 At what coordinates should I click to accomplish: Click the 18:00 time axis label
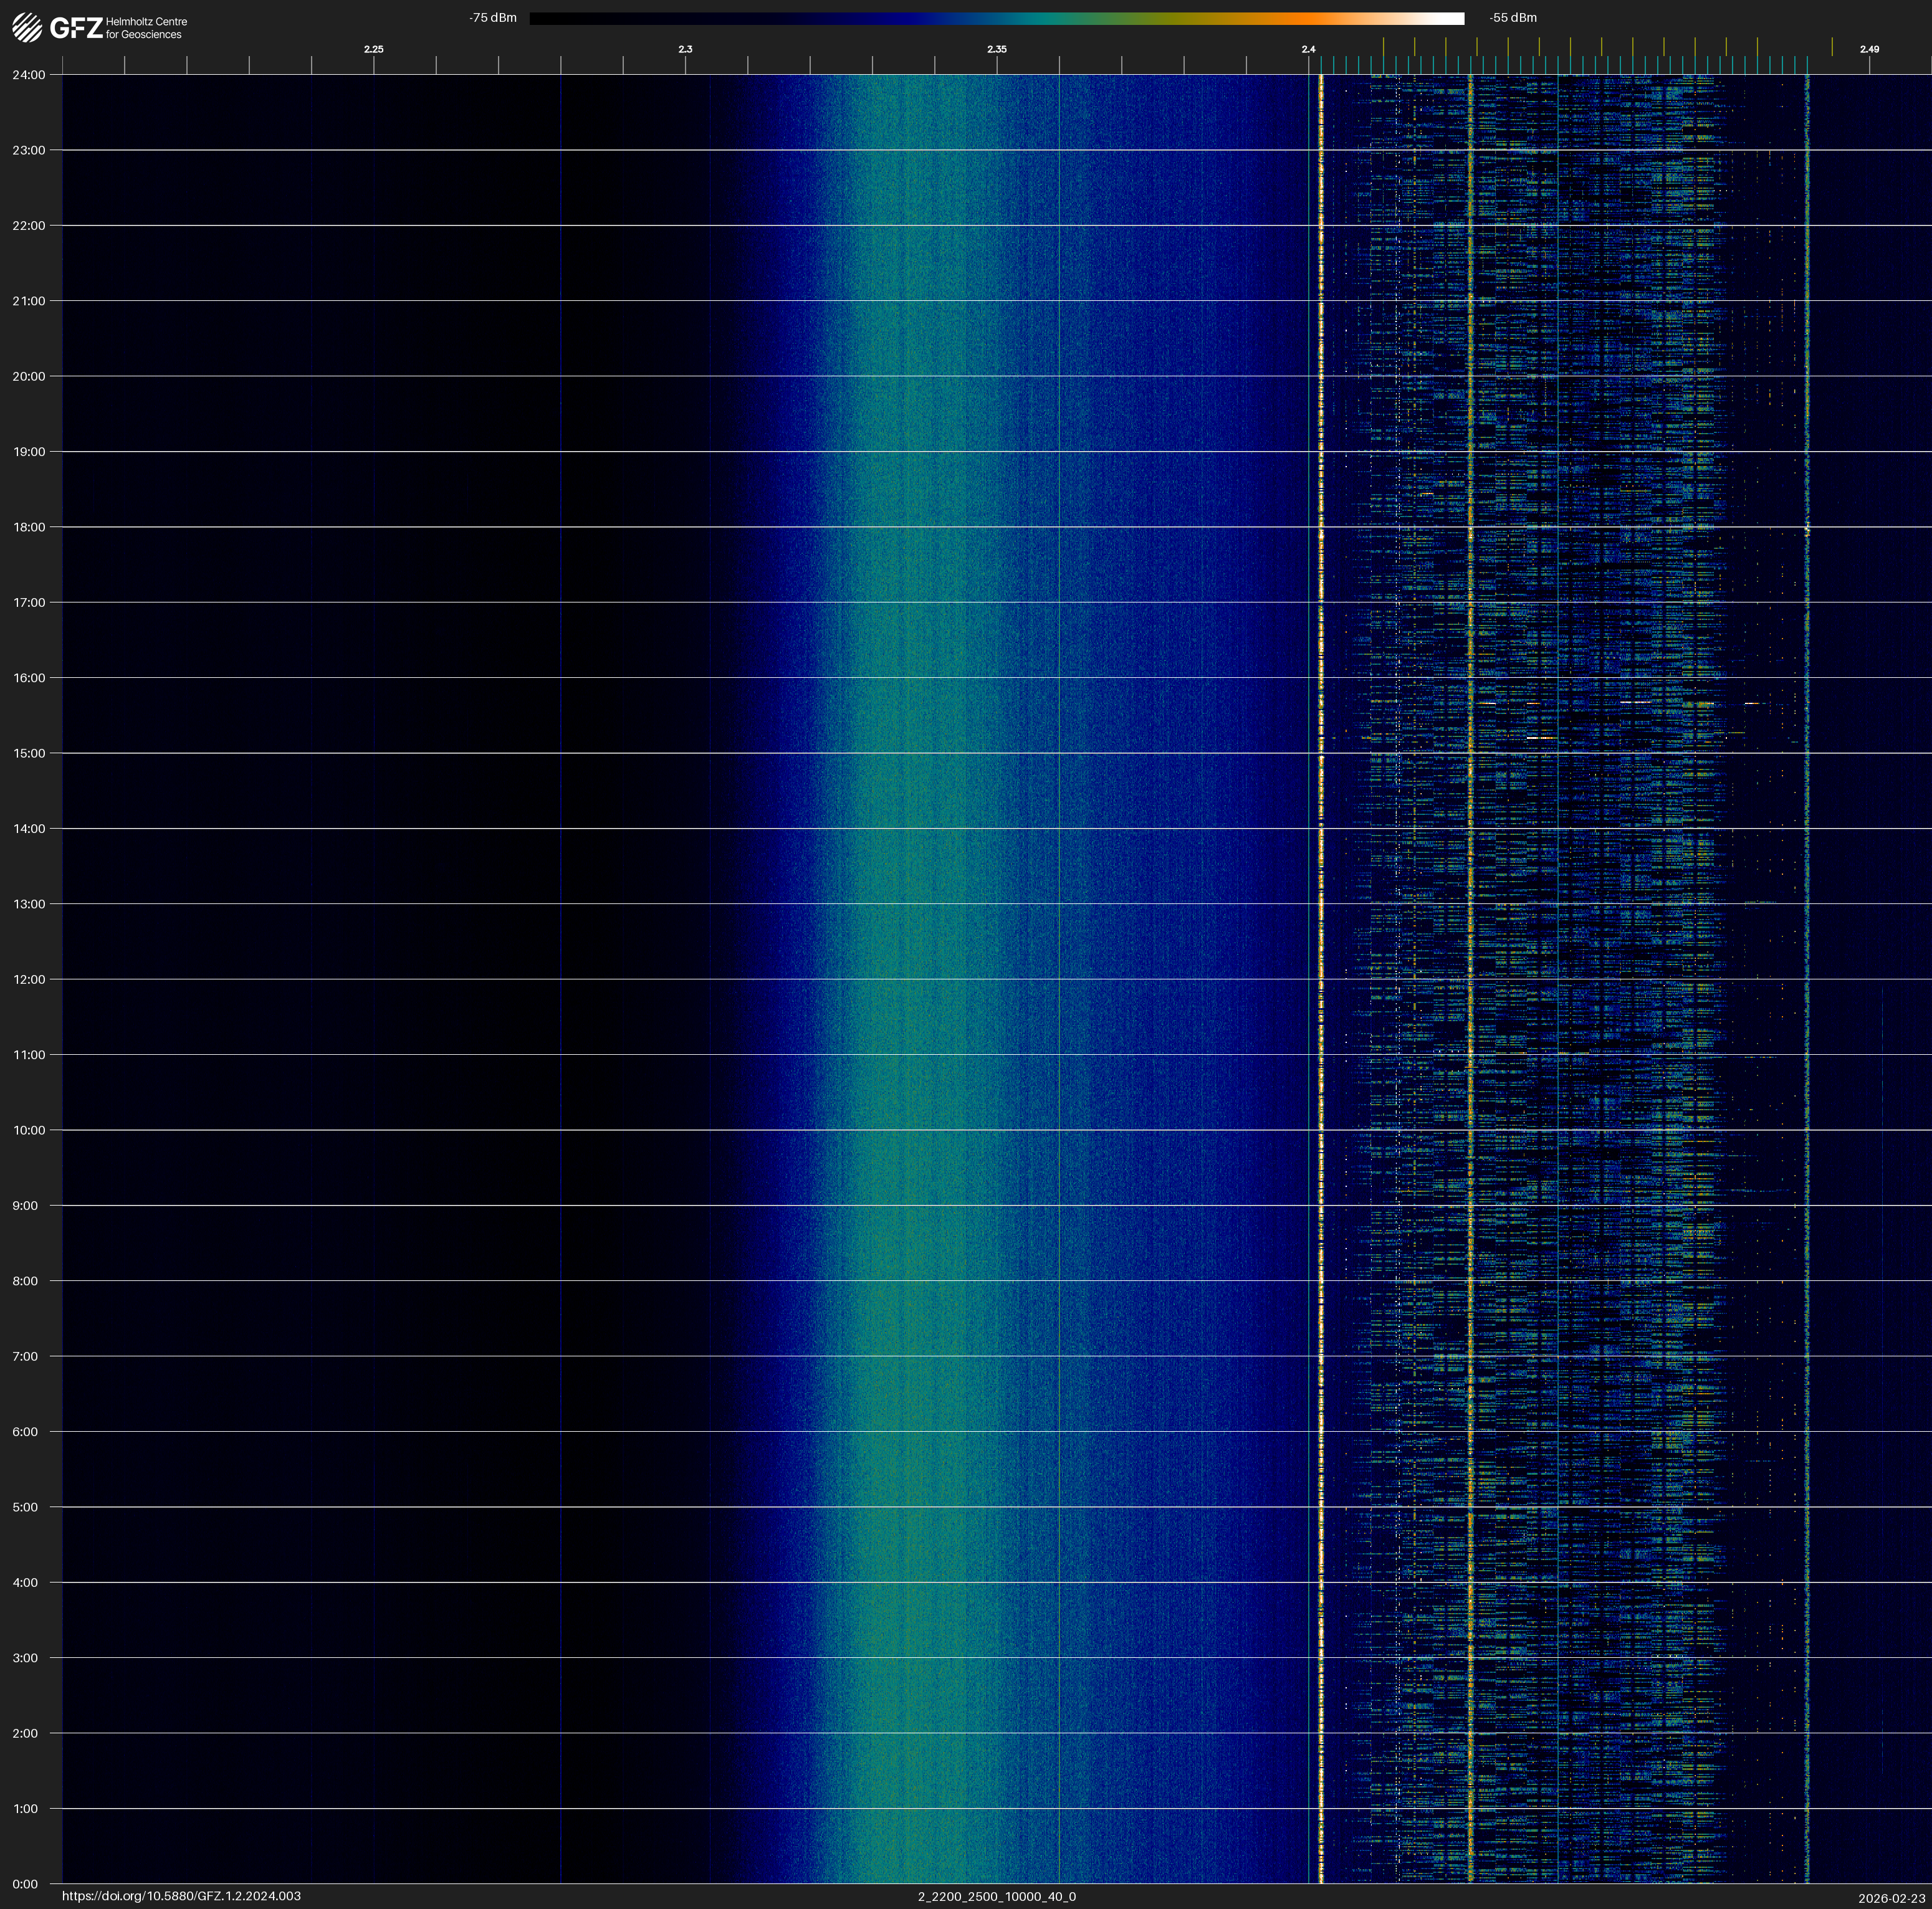(29, 526)
